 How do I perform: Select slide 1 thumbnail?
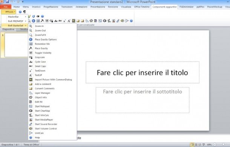16,45
